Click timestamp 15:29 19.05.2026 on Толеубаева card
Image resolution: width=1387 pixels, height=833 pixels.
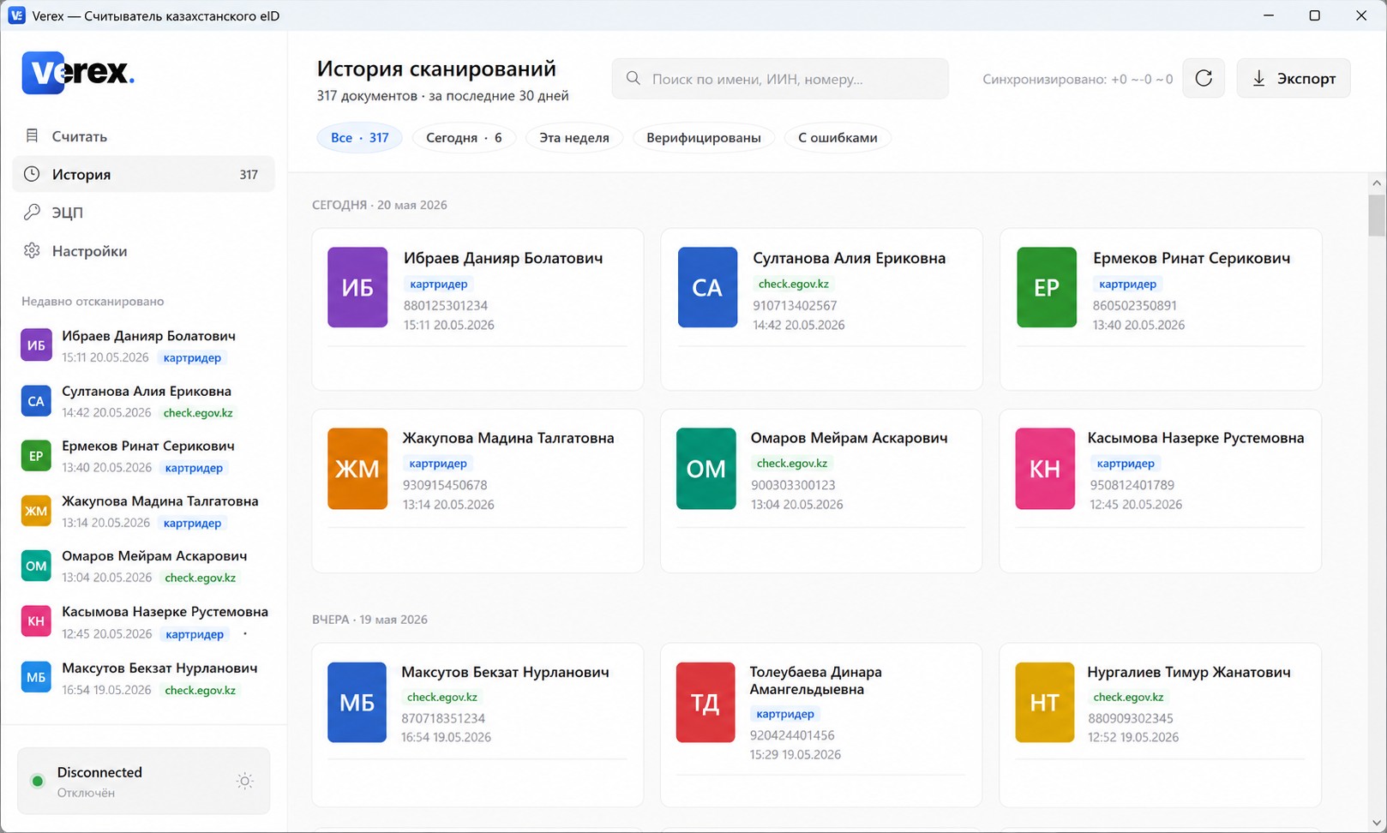796,755
